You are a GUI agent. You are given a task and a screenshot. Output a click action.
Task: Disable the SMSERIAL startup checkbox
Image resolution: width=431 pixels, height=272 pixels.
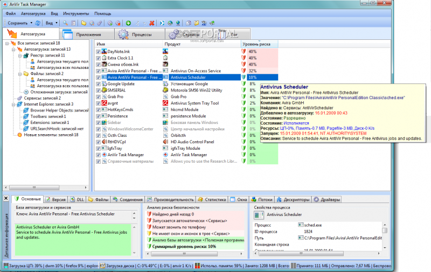98,90
